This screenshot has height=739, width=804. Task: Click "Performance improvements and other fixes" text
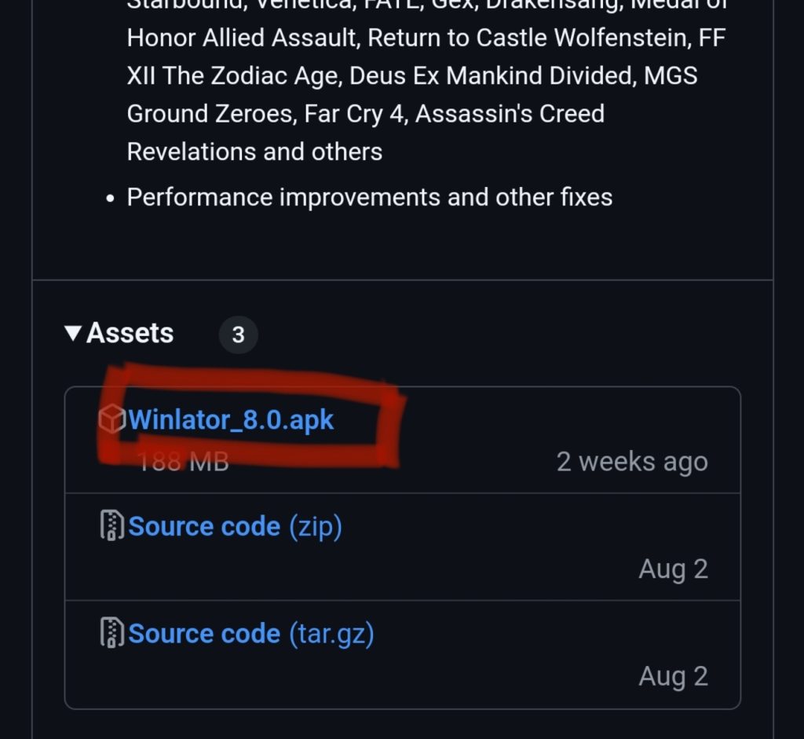[369, 196]
